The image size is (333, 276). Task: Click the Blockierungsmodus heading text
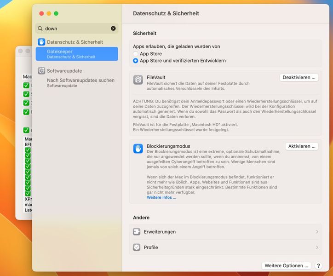168,146
